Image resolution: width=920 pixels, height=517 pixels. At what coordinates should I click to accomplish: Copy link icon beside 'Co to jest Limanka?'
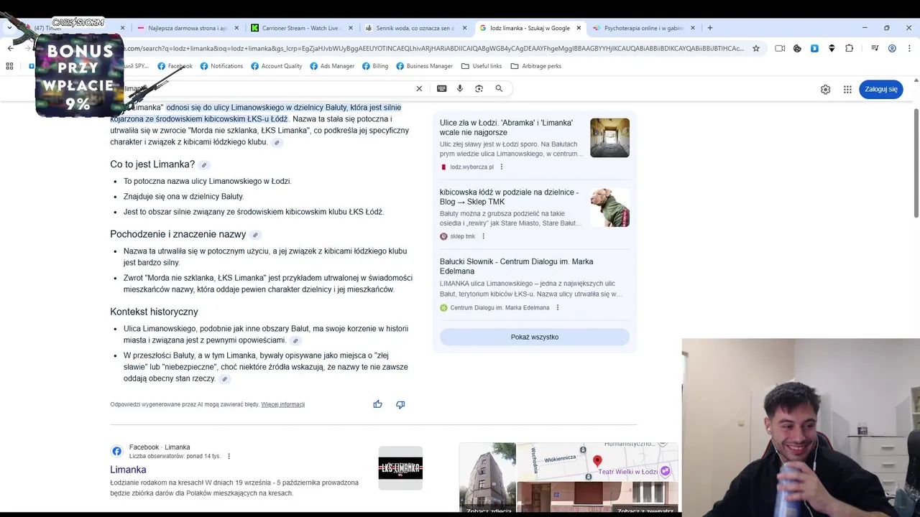[x=204, y=165]
